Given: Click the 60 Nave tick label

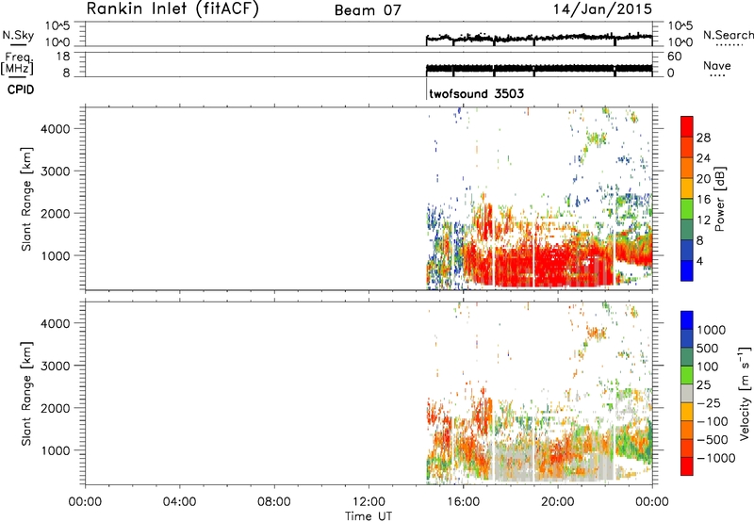Looking at the screenshot, I should pos(675,57).
